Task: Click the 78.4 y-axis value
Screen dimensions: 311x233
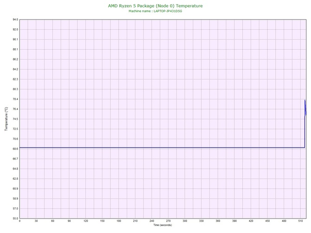Action: (15, 99)
